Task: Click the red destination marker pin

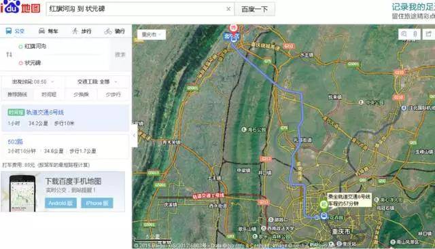Action: (x=234, y=28)
